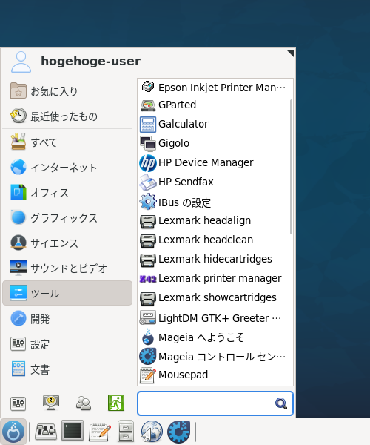Select the インターネット category
The height and width of the screenshot is (445, 370).
point(67,167)
